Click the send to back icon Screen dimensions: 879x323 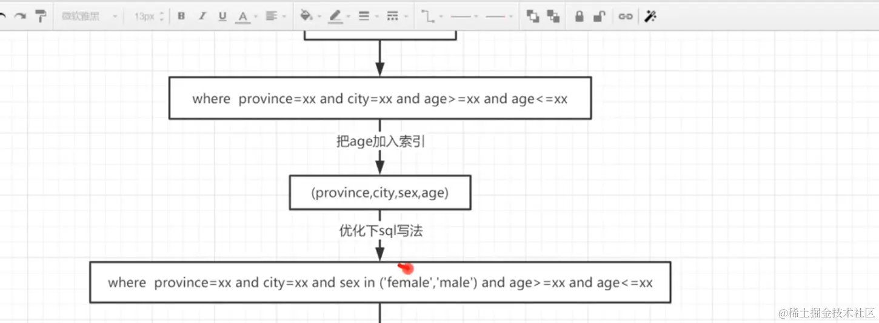pyautogui.click(x=553, y=16)
